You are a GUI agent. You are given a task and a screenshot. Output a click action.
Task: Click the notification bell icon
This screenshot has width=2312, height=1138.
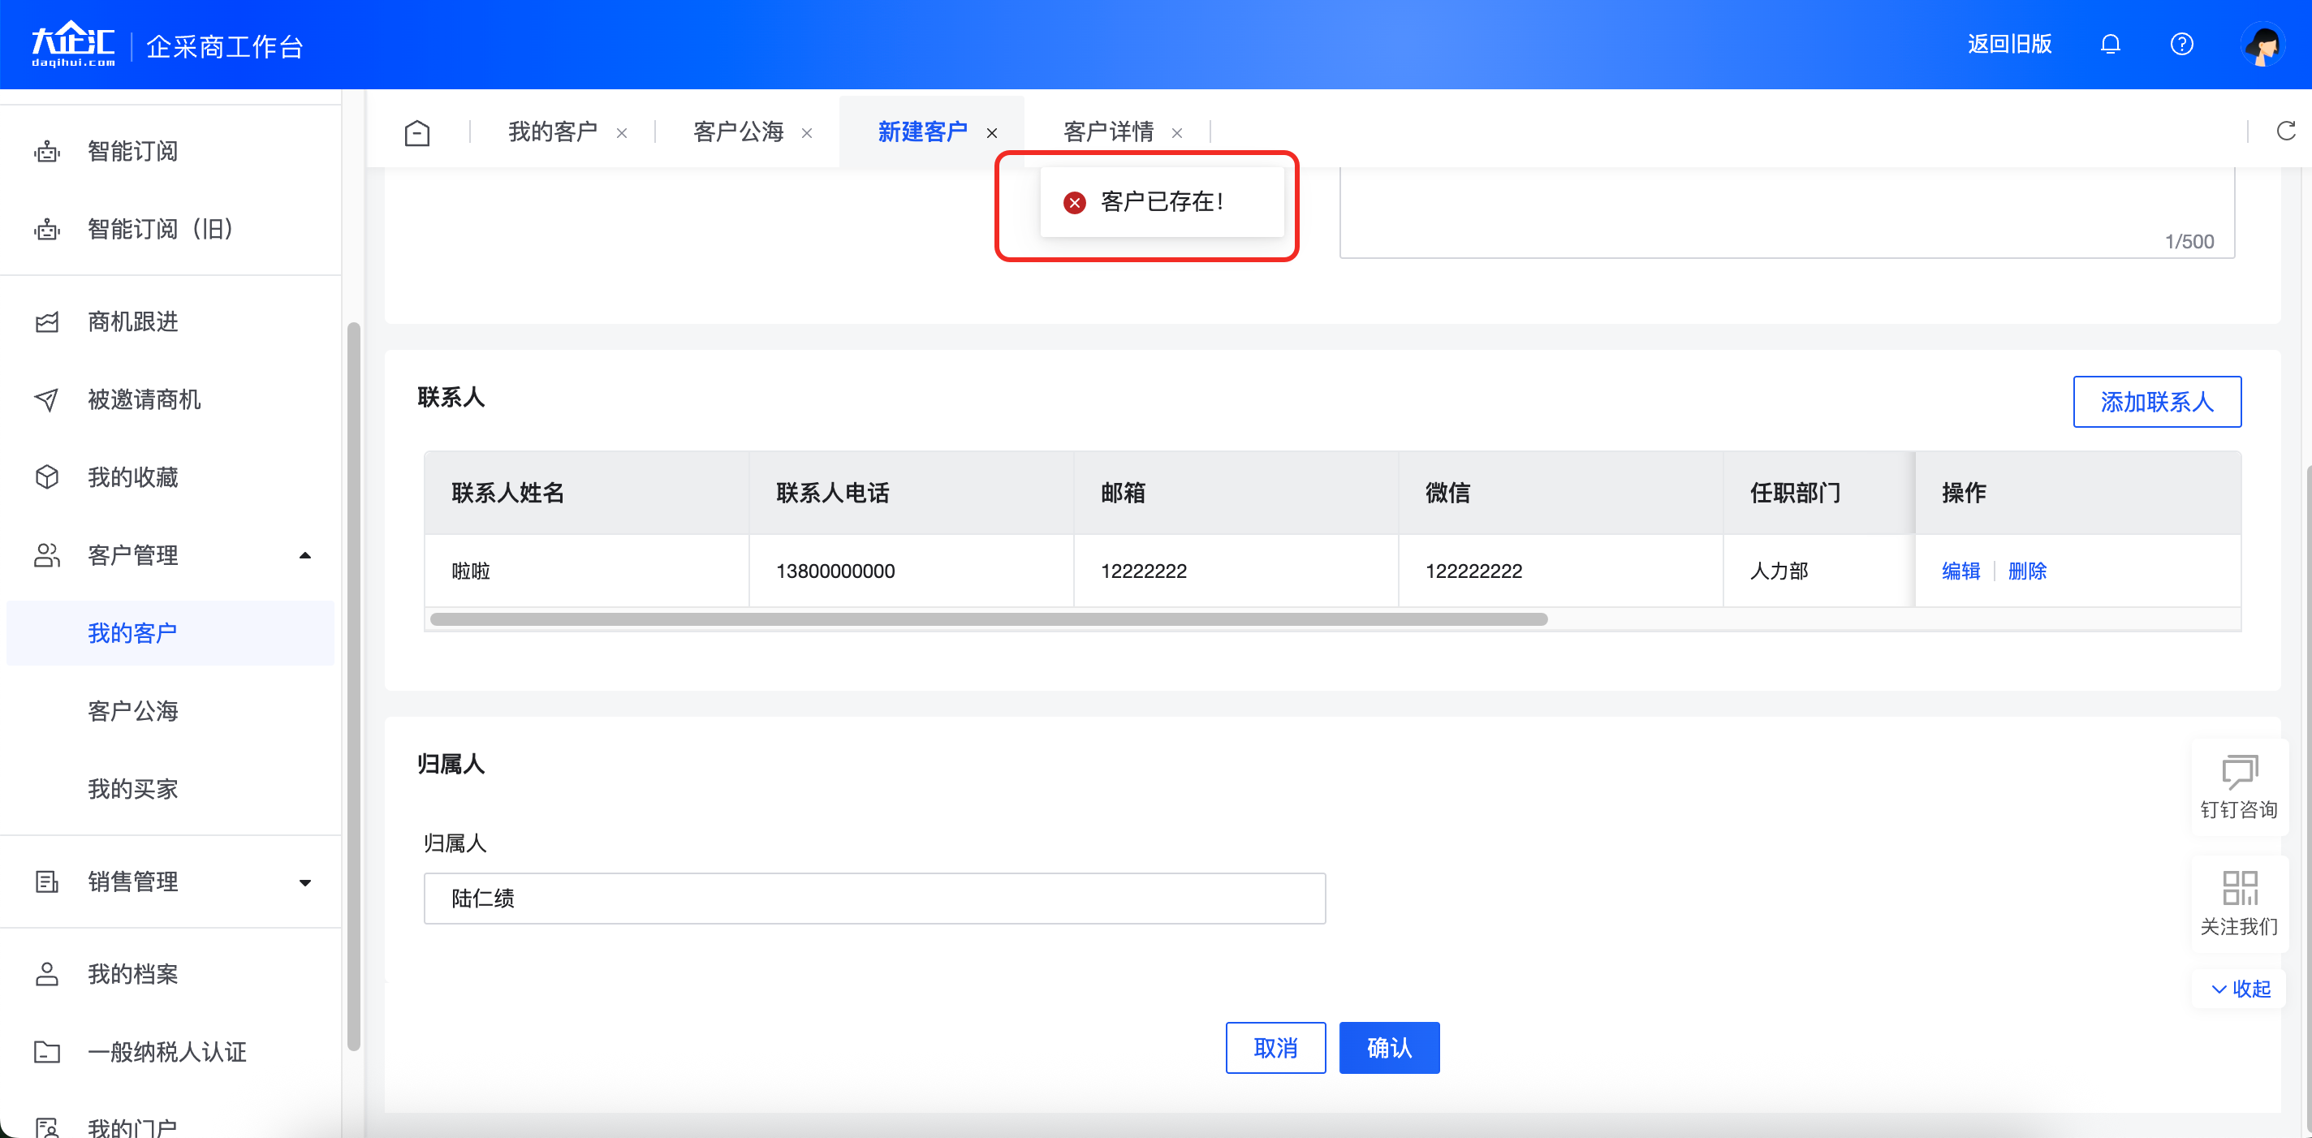(x=2110, y=44)
